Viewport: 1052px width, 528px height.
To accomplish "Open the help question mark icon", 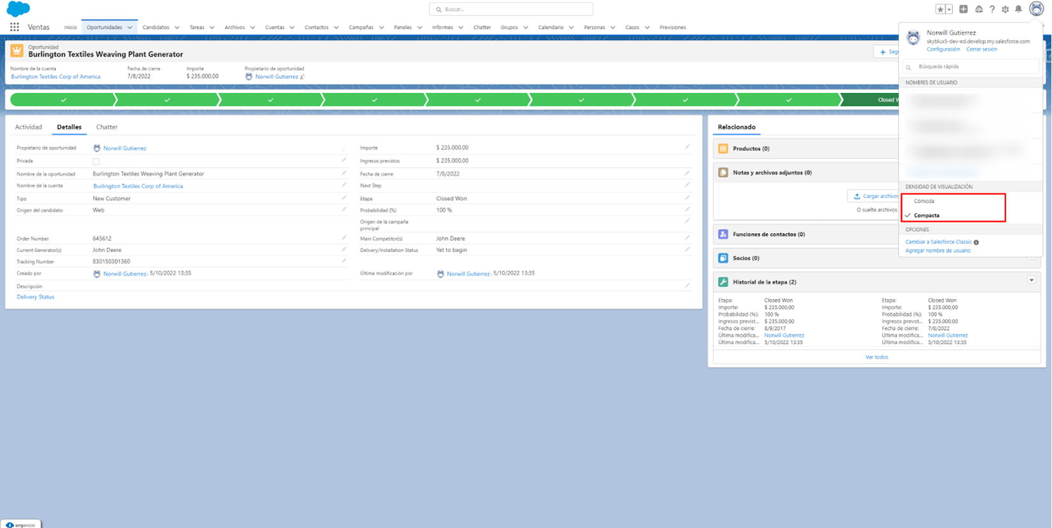I will 992,9.
